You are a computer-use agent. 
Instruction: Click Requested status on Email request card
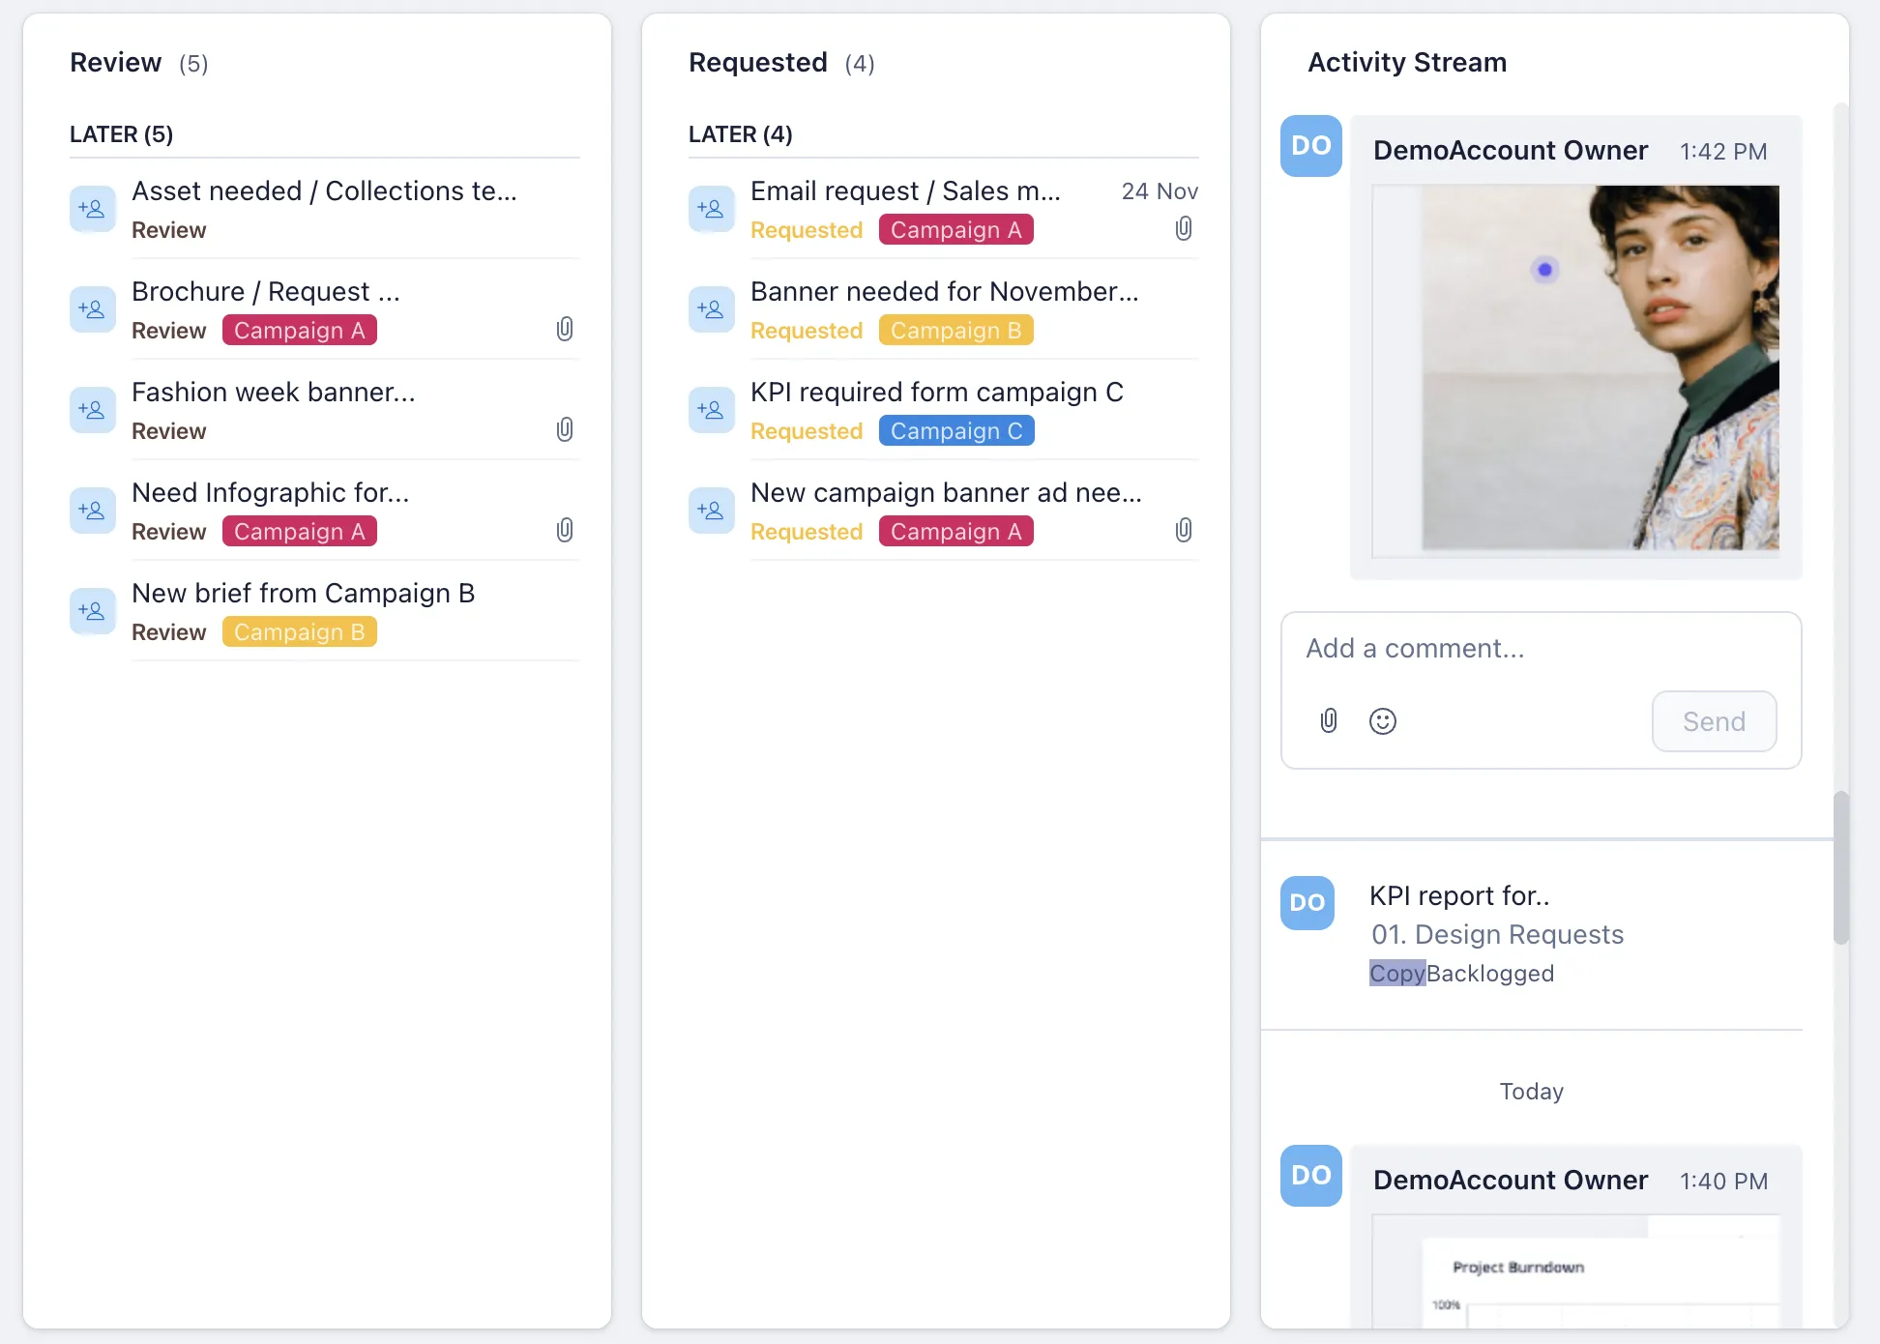[807, 230]
